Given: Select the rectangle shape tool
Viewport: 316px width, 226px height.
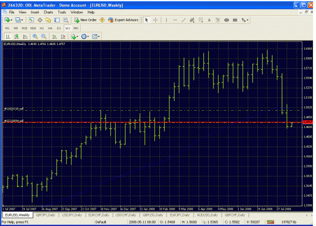Looking at the screenshot, I should [x=235, y=20].
